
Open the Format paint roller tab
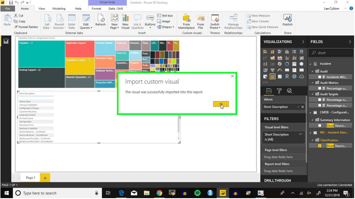pos(279,91)
